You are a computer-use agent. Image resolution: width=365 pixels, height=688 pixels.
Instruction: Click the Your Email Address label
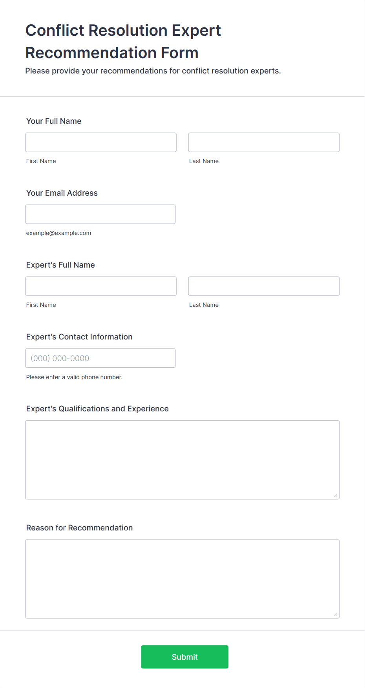click(x=62, y=193)
